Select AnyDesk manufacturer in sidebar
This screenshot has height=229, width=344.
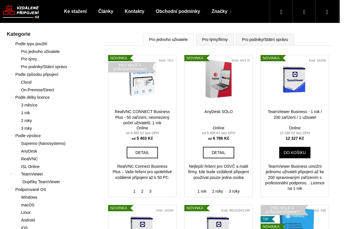click(29, 151)
